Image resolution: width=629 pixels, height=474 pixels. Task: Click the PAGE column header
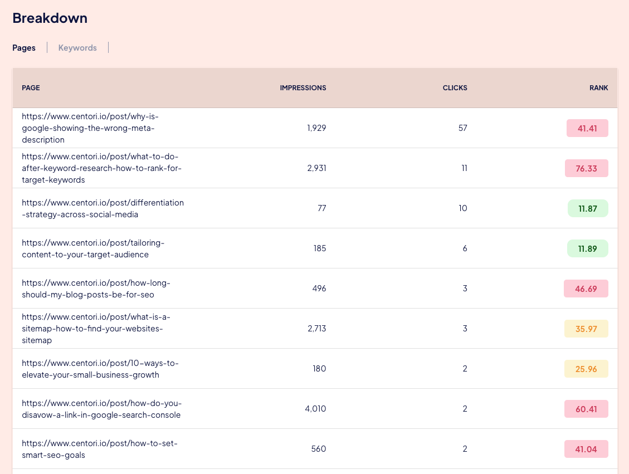31,88
